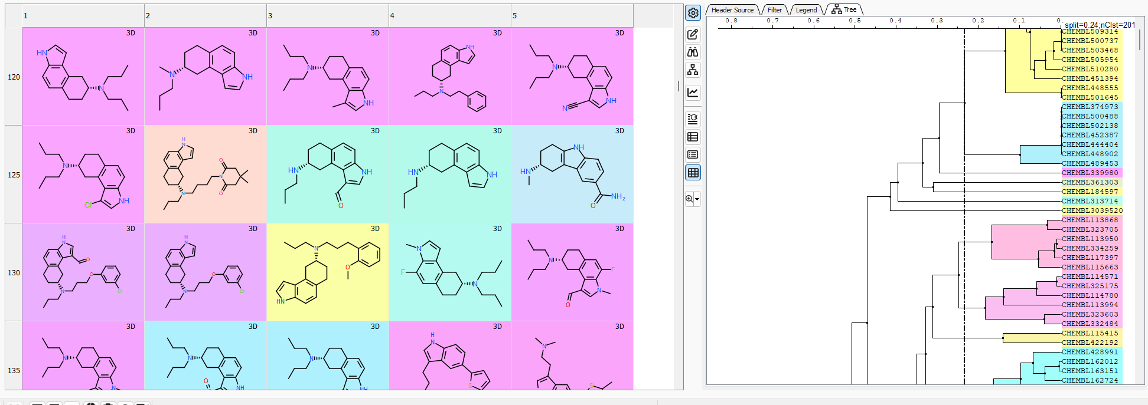Image resolution: width=1148 pixels, height=405 pixels.
Task: Select the fluoro N-methyl molecule in row 130 column 4
Action: coord(450,272)
